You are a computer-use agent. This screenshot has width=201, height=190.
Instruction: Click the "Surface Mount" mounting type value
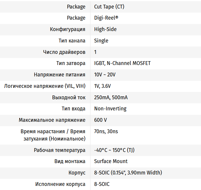point(111,161)
